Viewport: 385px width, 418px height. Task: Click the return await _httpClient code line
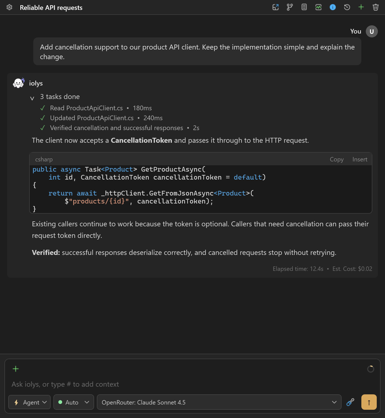click(151, 193)
